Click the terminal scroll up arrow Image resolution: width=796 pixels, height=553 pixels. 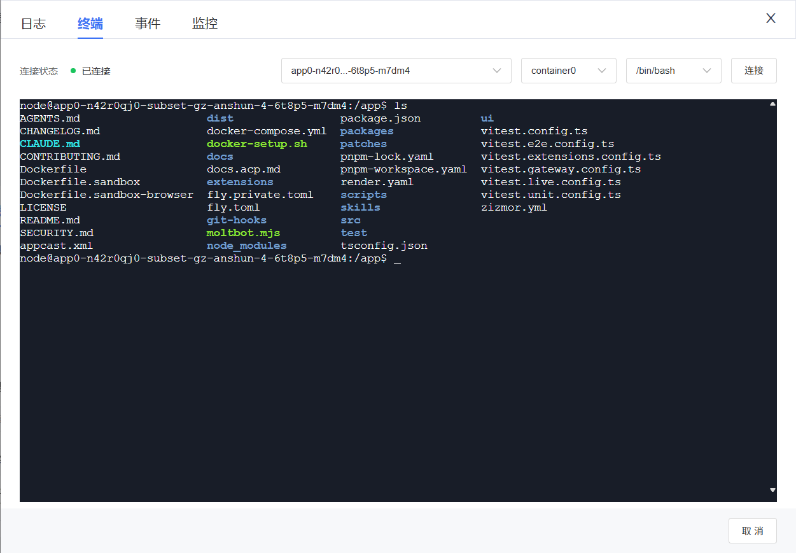772,104
